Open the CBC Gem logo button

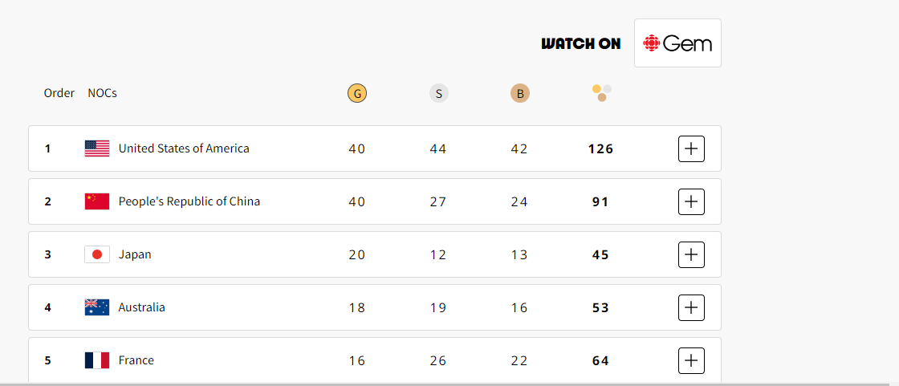click(x=677, y=43)
